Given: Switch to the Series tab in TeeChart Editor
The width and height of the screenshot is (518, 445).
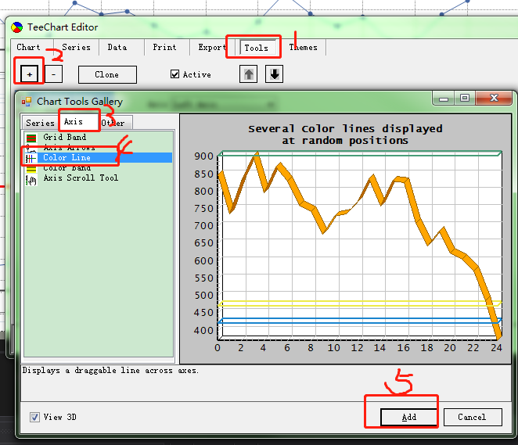Looking at the screenshot, I should [x=76, y=47].
